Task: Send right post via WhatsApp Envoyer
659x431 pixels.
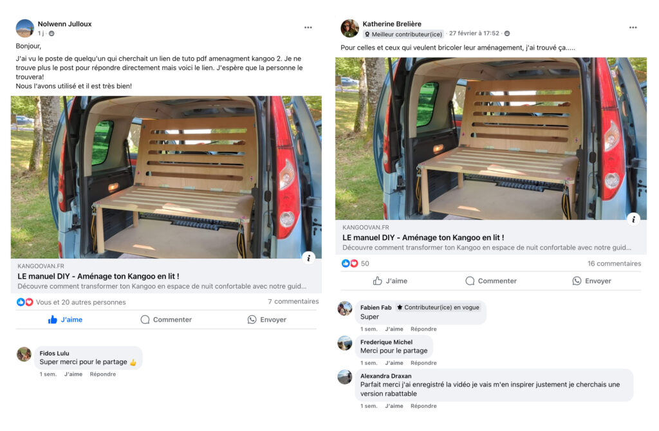Action: [591, 281]
